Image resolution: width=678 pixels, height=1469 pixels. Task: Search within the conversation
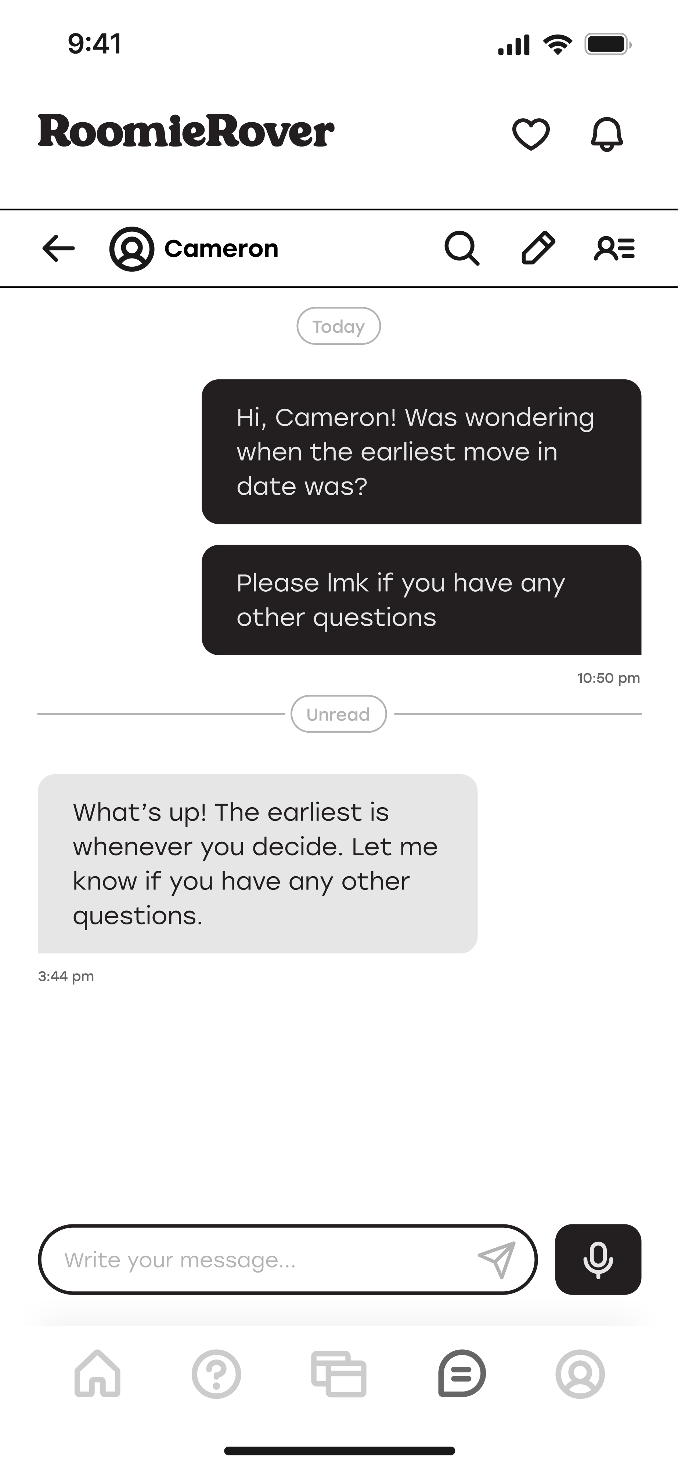click(461, 249)
